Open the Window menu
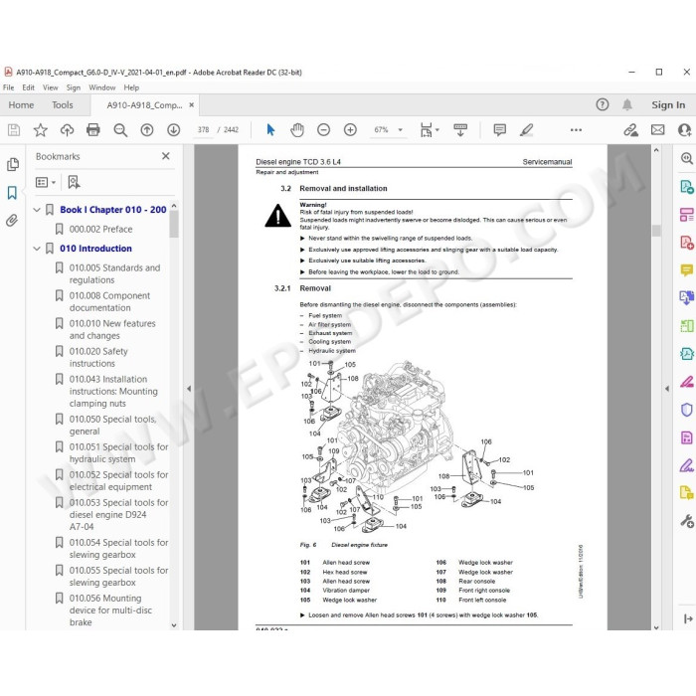Viewport: 696px width, 696px height. click(102, 87)
